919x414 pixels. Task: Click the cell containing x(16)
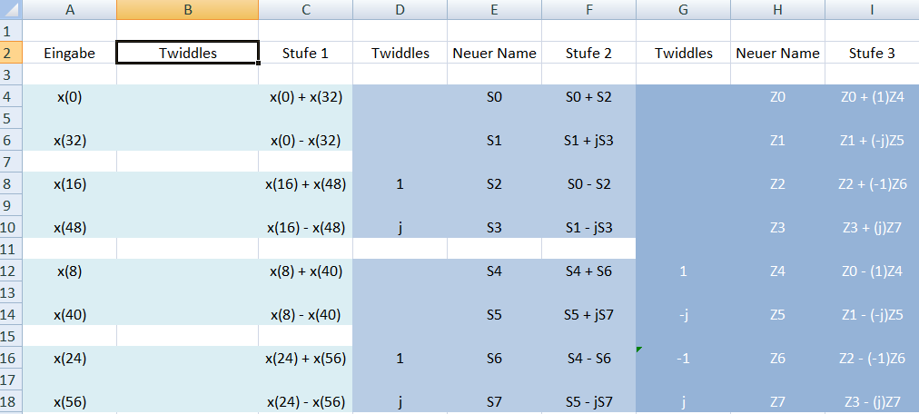click(x=70, y=184)
